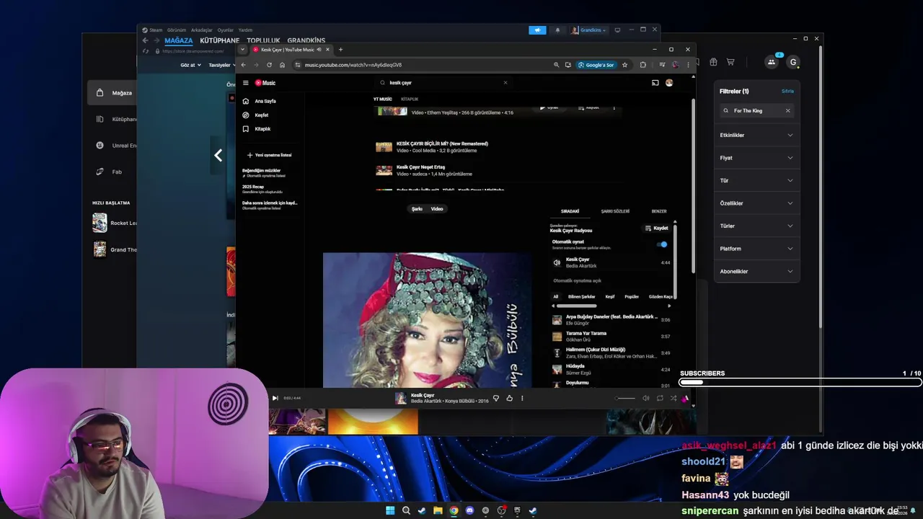Expand the Abonelikler filter

[x=756, y=271]
